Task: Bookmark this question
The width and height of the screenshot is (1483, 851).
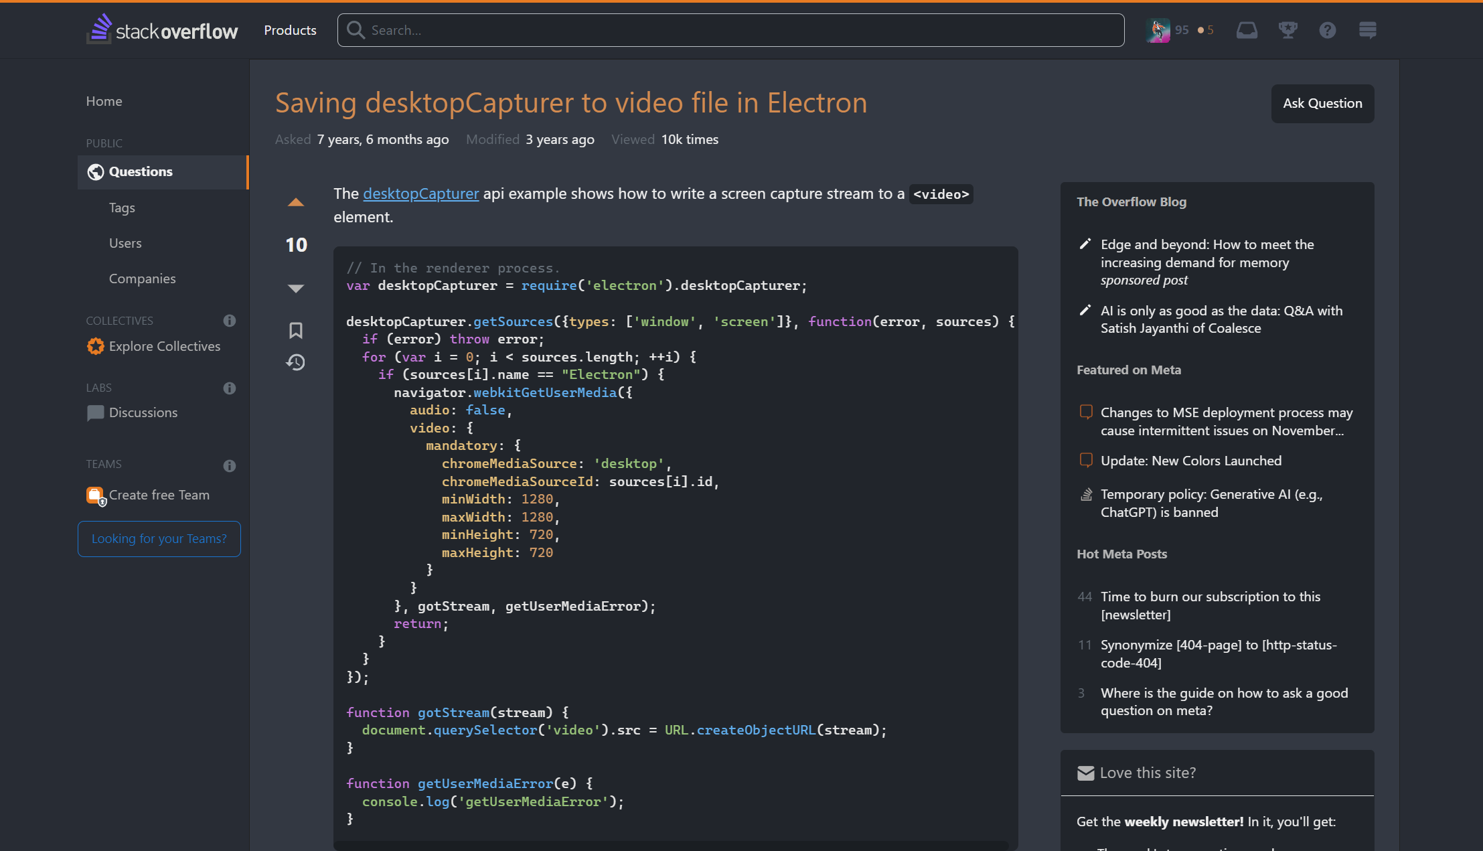Action: pyautogui.click(x=295, y=330)
